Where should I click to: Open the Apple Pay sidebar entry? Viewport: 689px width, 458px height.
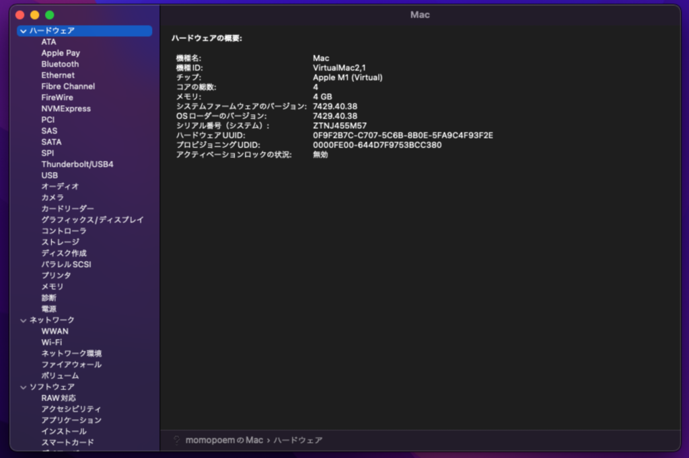(61, 53)
